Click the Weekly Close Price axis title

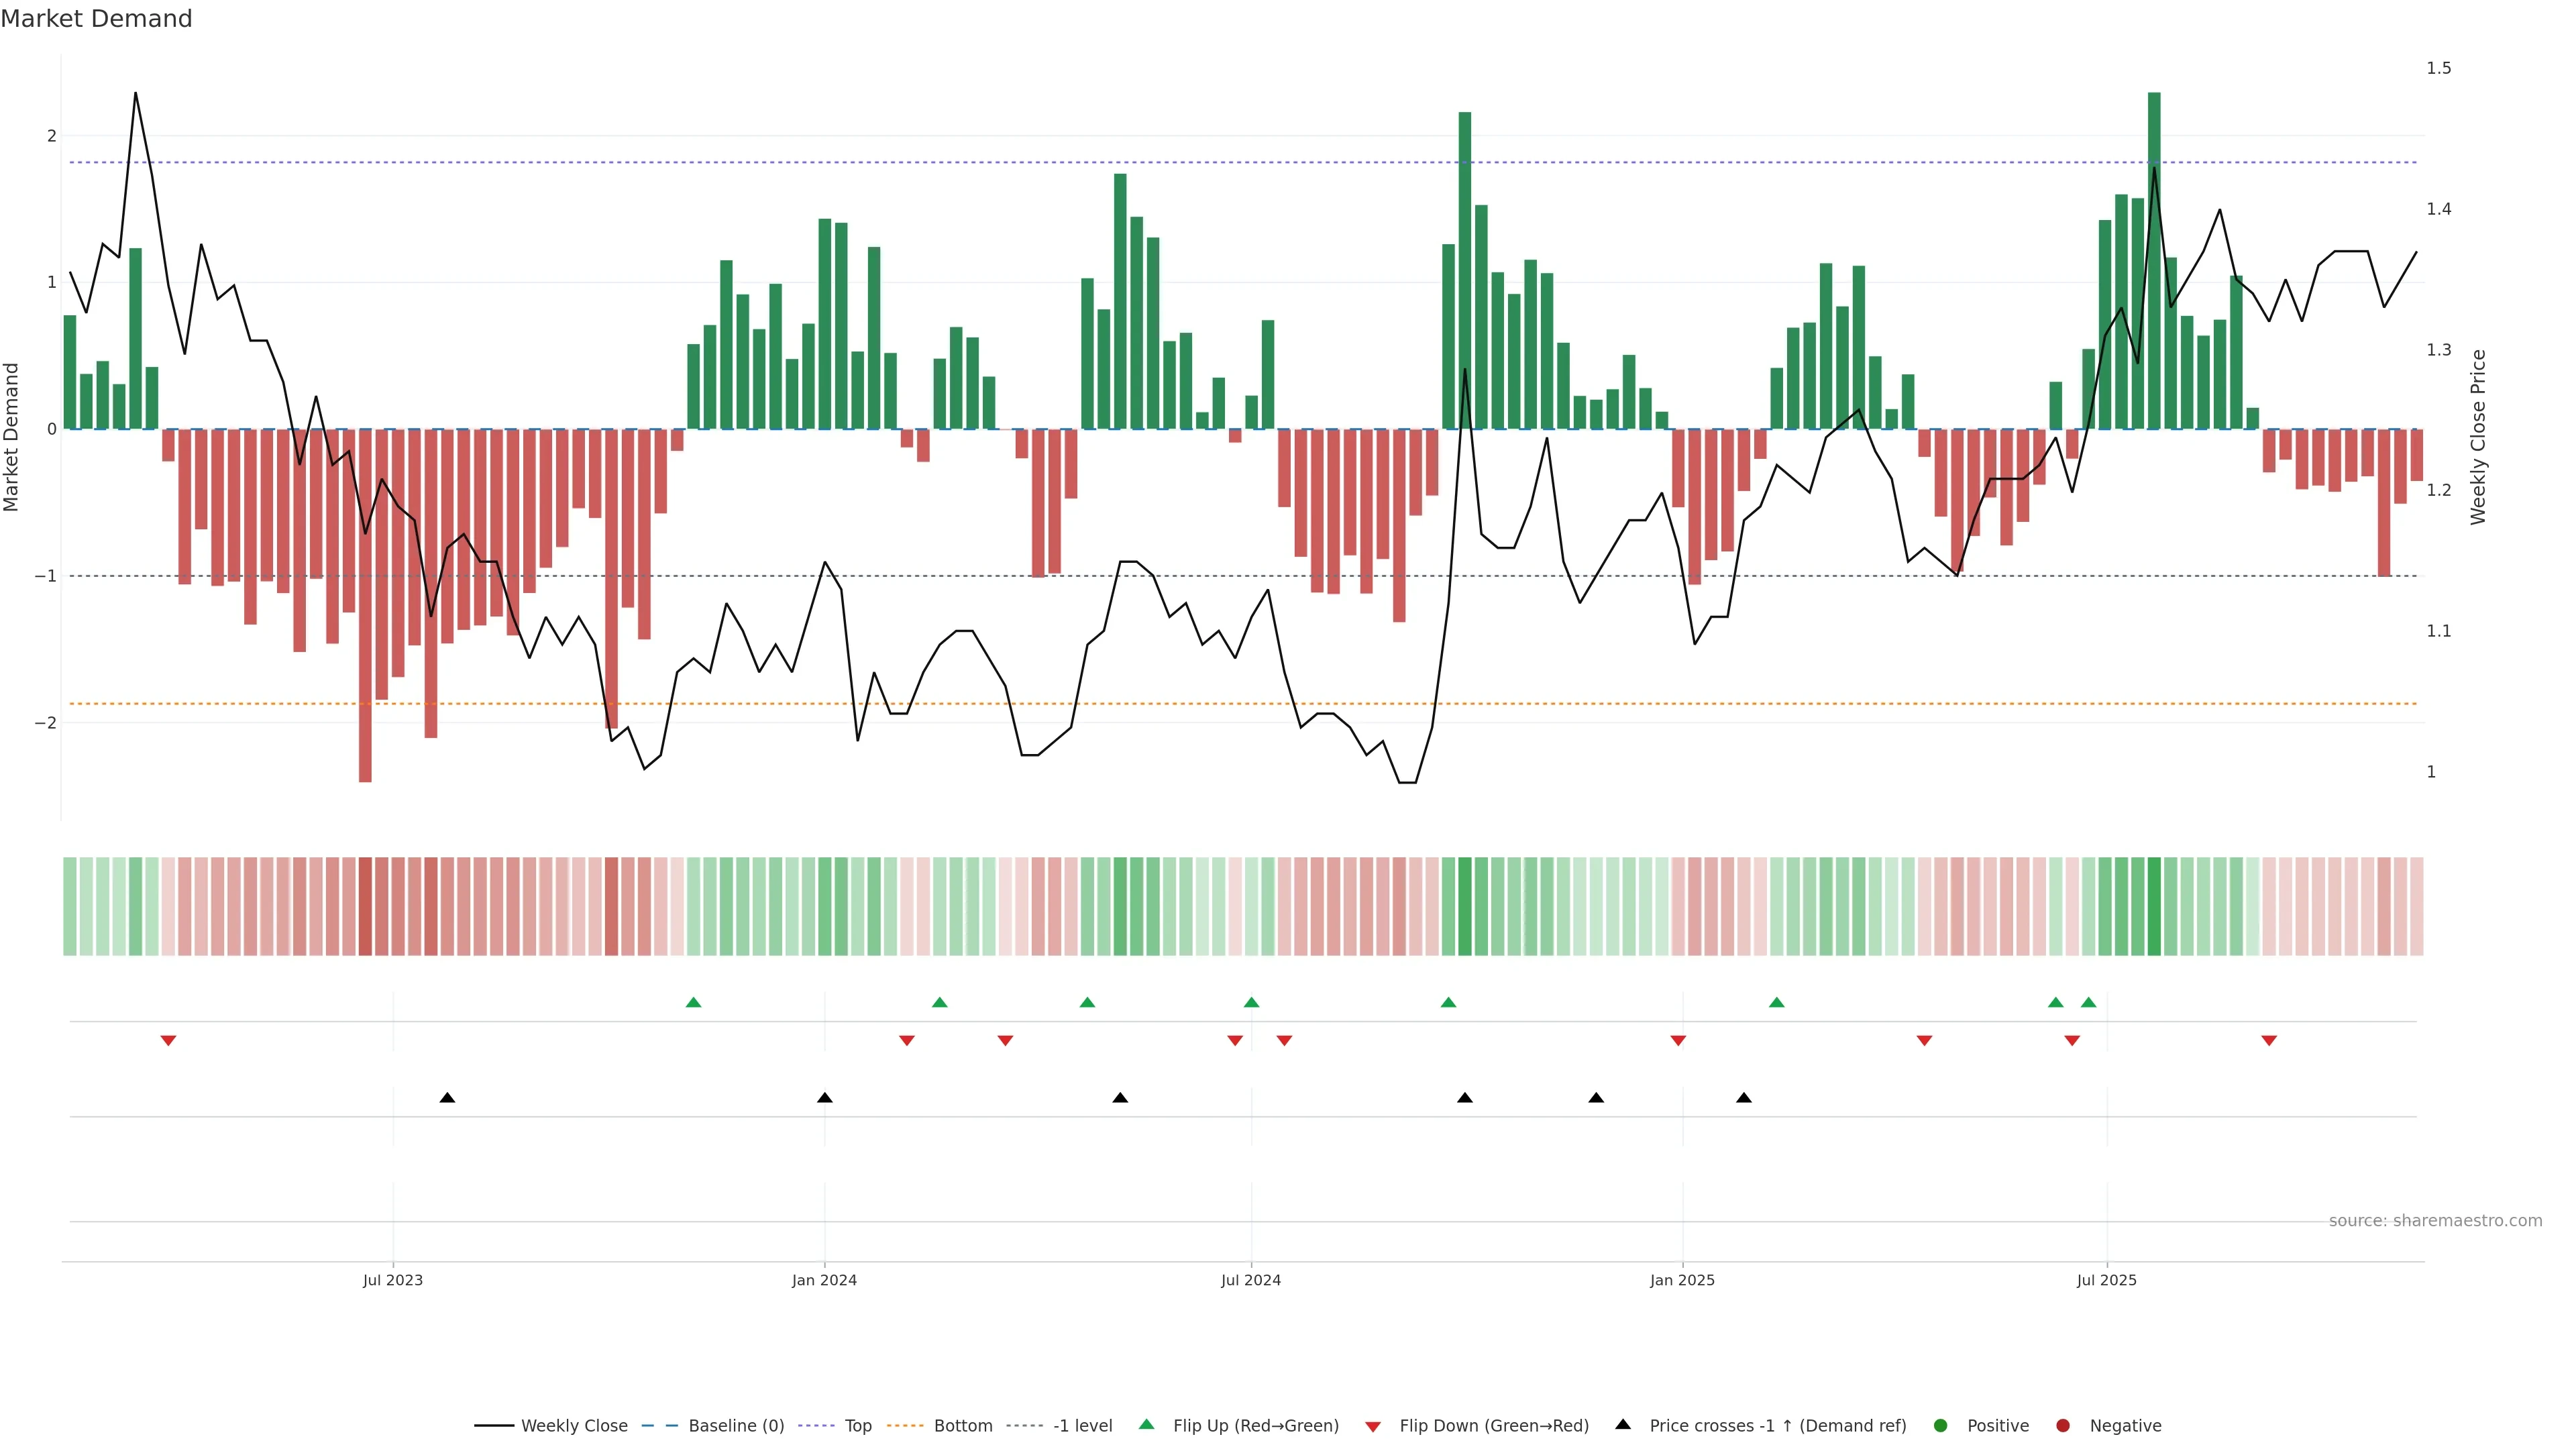[2478, 437]
